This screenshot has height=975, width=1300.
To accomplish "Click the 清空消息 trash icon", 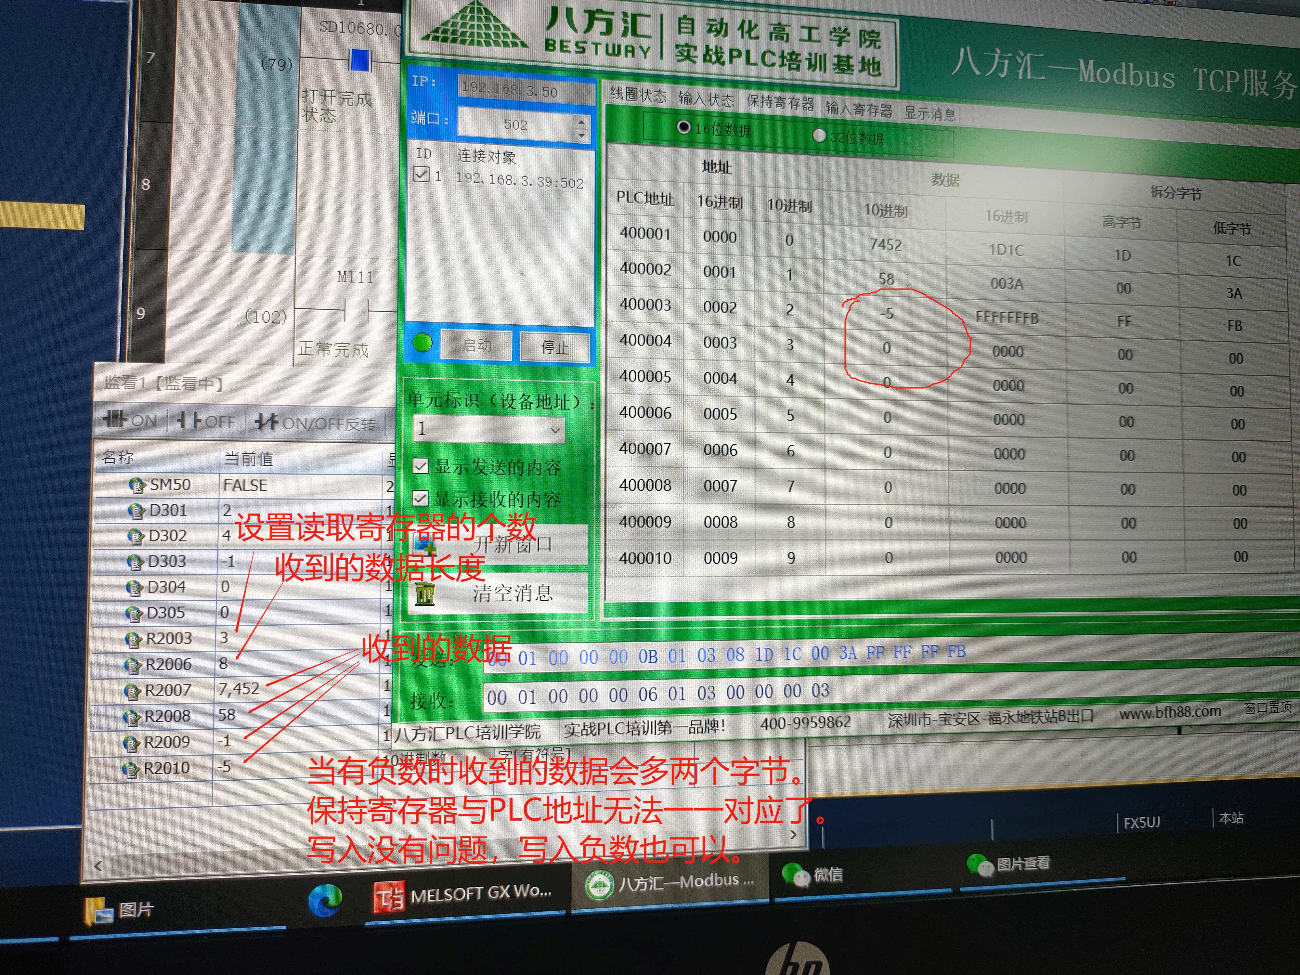I will (x=425, y=593).
